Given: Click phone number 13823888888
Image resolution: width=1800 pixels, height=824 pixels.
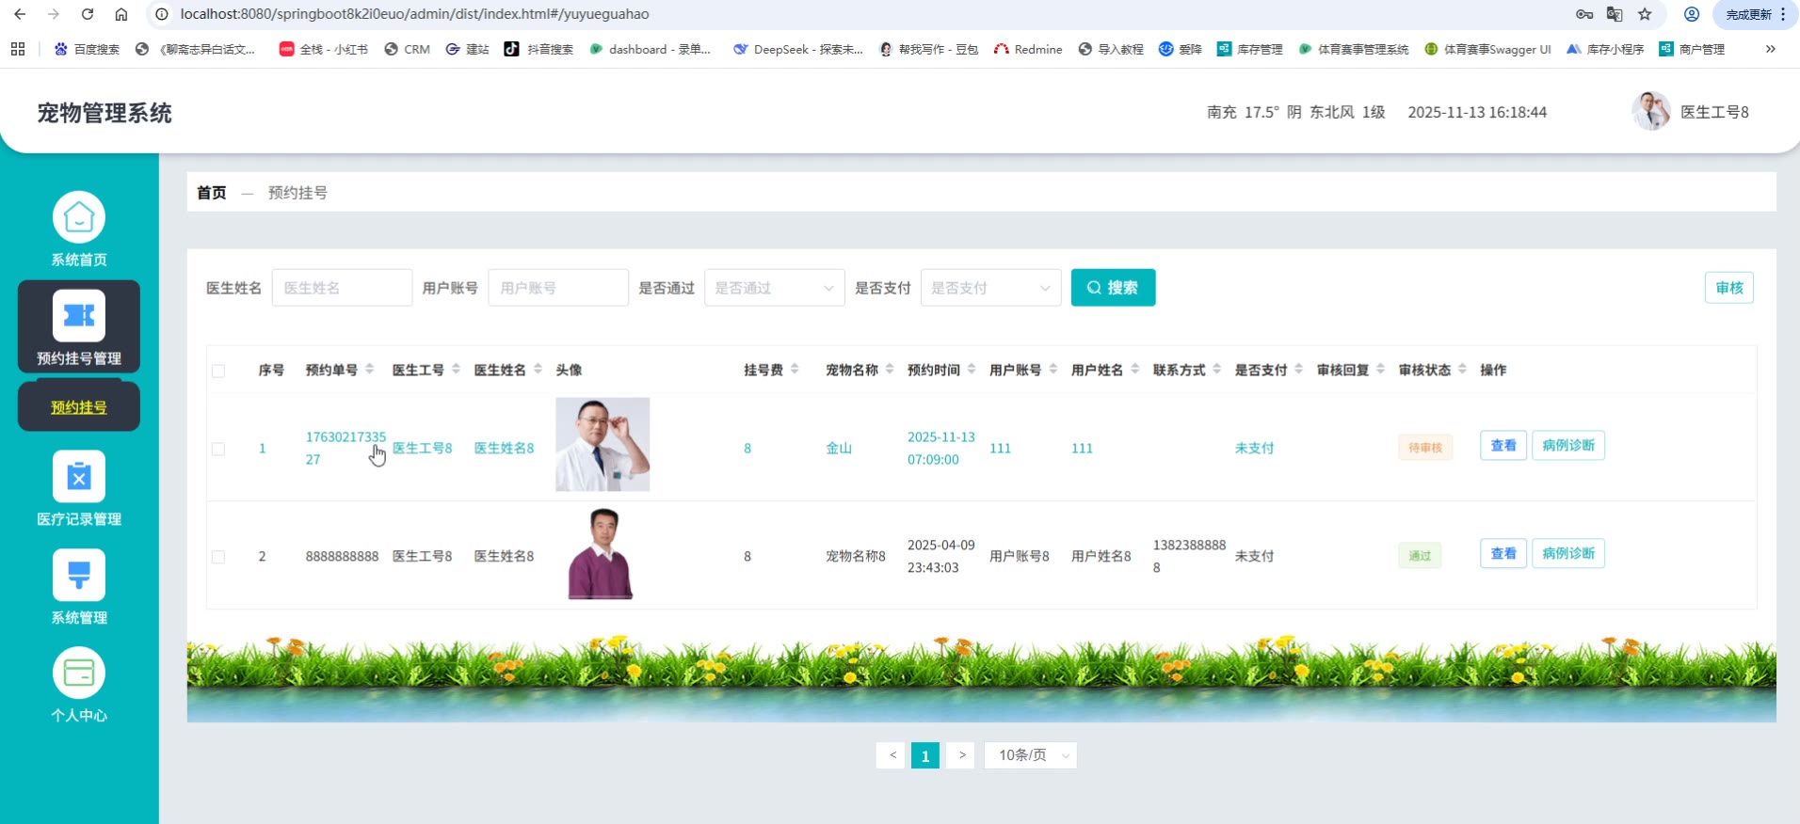Looking at the screenshot, I should (x=1189, y=556).
